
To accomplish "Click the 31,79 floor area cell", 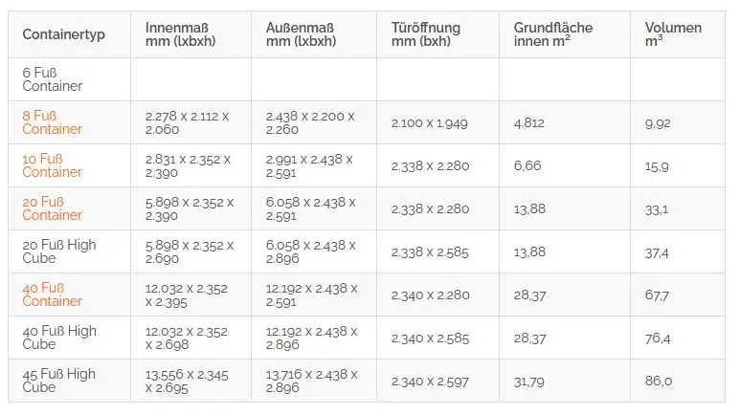I will [528, 382].
